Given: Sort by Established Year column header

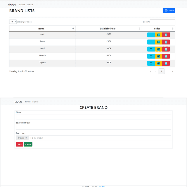Looking at the screenshot, I should click(108, 29).
